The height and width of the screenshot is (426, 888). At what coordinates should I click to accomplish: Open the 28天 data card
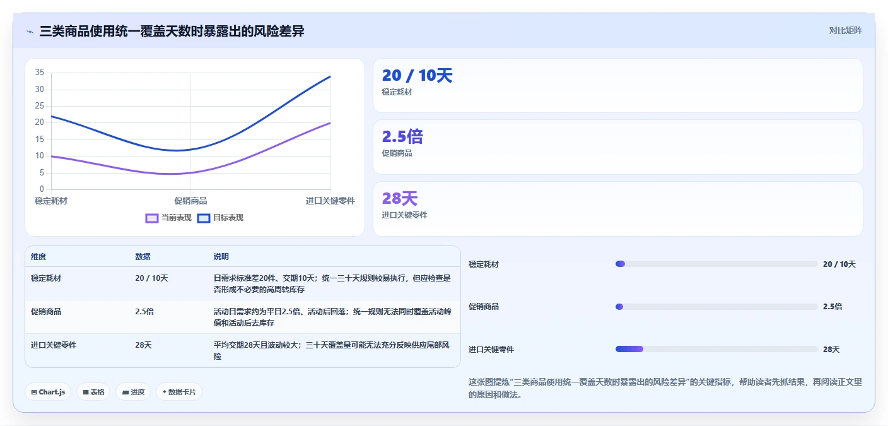618,209
